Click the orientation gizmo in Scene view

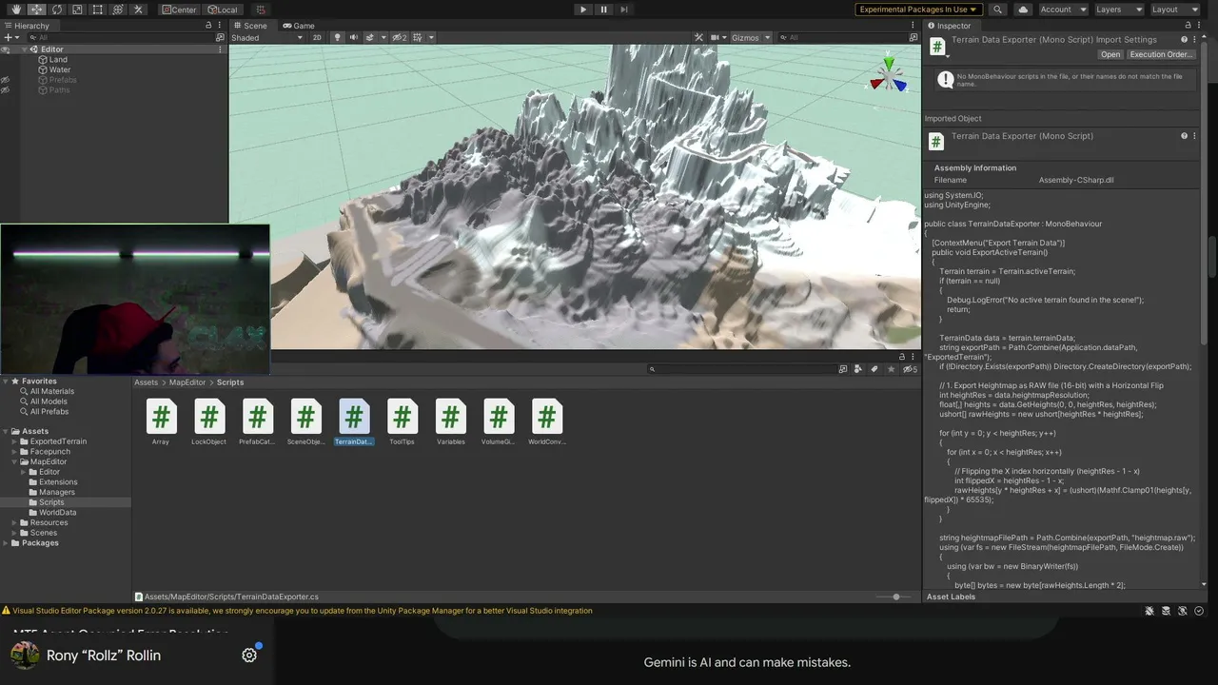click(889, 78)
